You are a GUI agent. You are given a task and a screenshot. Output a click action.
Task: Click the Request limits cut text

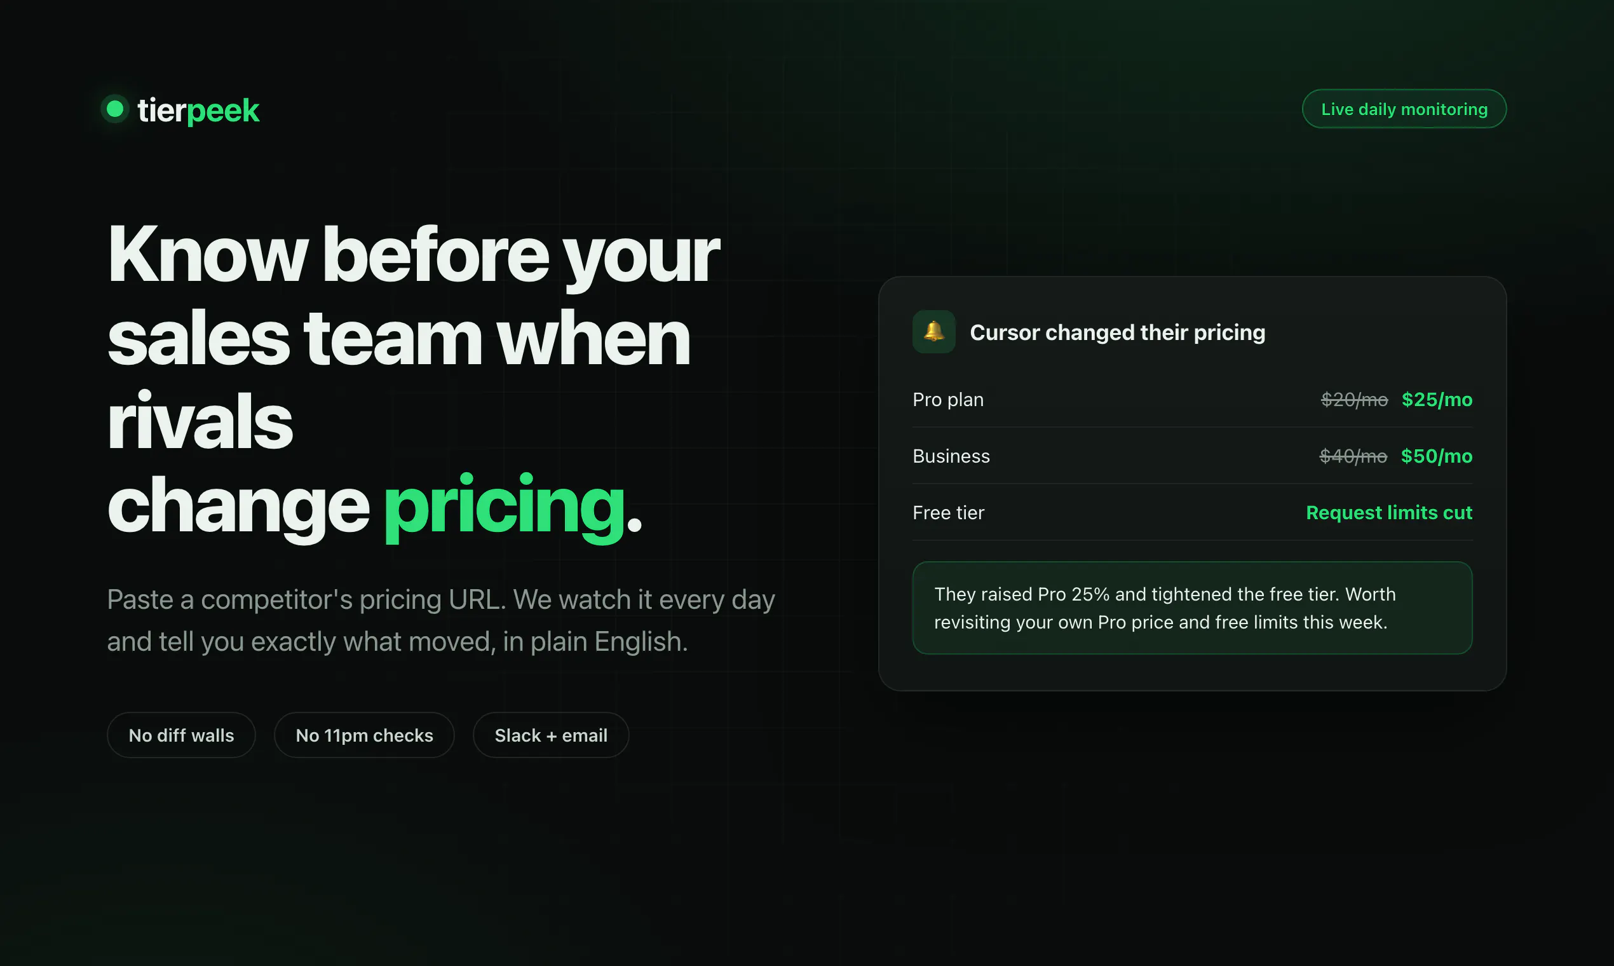pos(1389,512)
